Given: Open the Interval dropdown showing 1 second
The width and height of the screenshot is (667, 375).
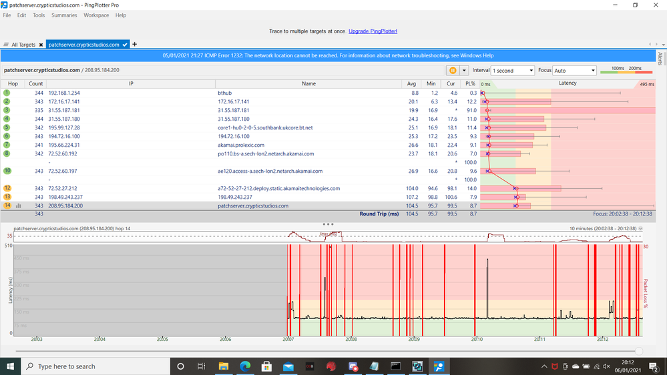Looking at the screenshot, I should (513, 70).
